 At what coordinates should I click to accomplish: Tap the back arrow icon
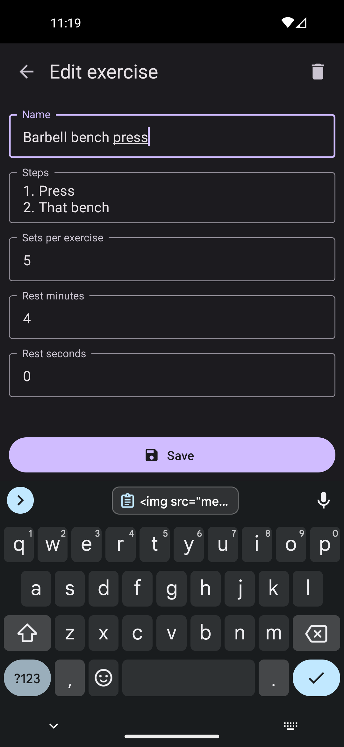pos(26,72)
